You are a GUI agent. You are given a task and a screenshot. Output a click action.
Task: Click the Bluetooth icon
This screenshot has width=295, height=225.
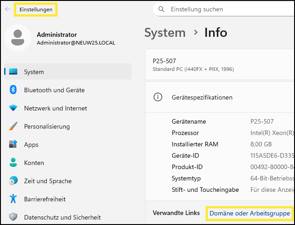click(13, 90)
